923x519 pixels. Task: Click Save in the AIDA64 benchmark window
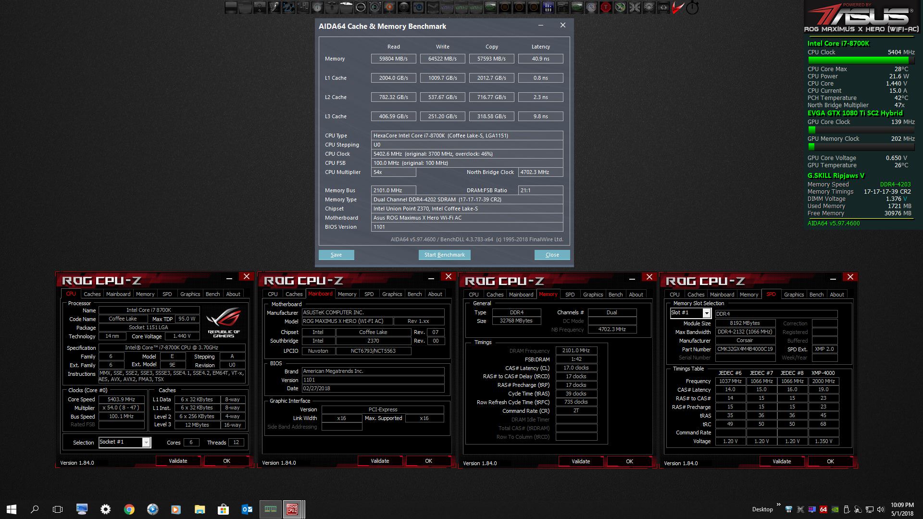336,255
